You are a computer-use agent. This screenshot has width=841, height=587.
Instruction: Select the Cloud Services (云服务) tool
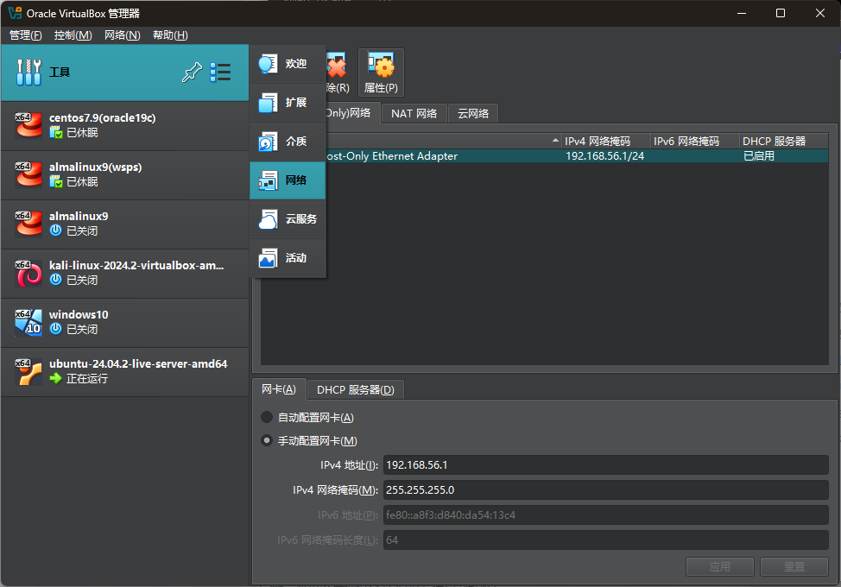288,219
